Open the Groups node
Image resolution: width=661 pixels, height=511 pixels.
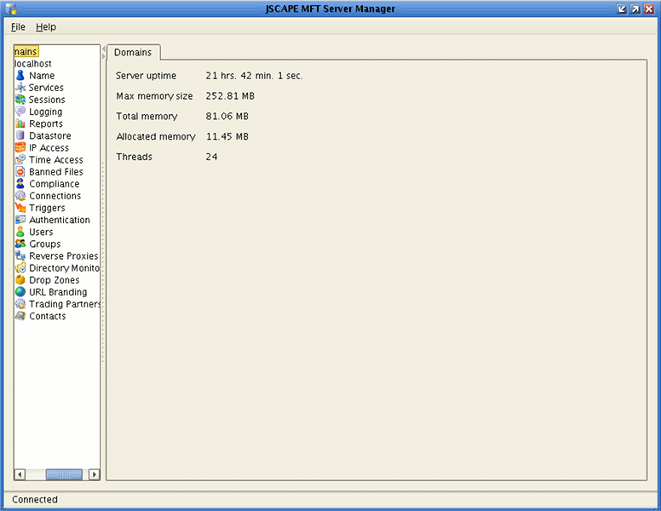(44, 244)
